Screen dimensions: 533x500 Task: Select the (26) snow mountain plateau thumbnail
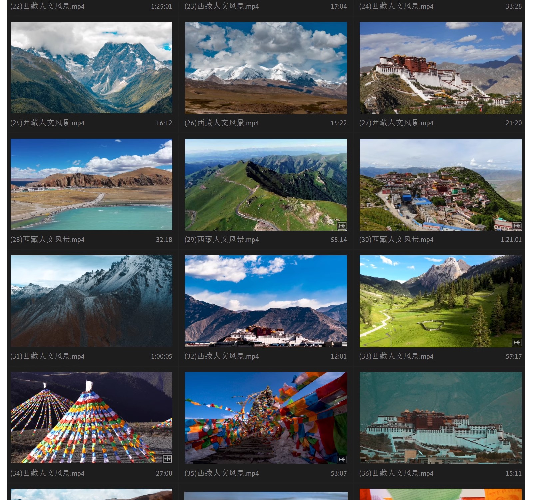[x=266, y=68]
